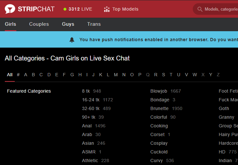Filter categories by letter W
The image size is (238, 165).
[x=195, y=75]
